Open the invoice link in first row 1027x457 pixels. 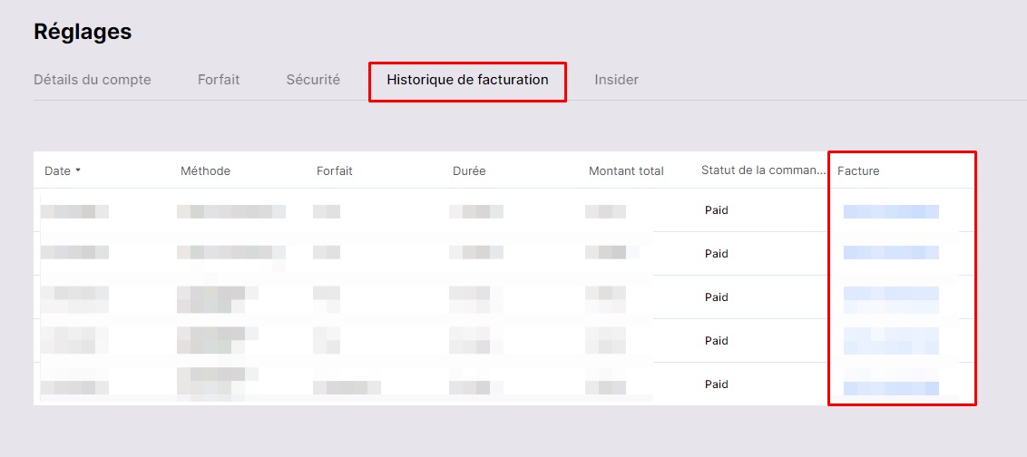891,211
